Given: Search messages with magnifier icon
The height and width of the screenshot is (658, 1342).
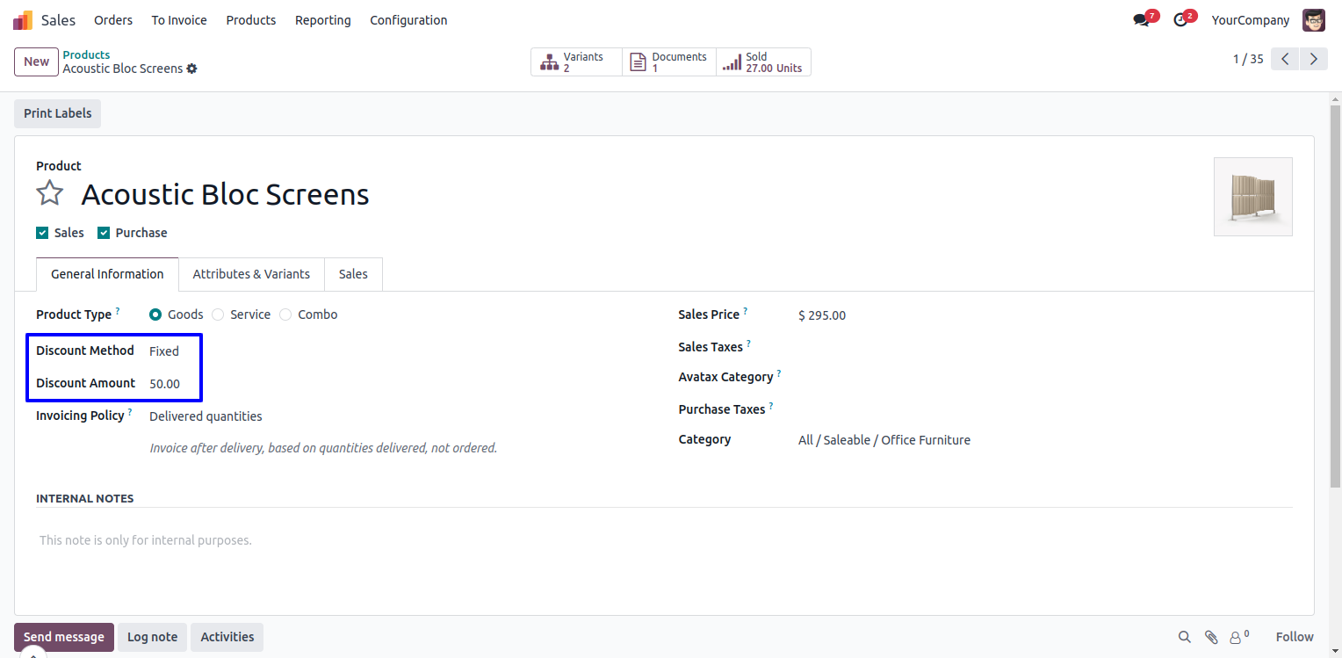Looking at the screenshot, I should point(1184,637).
